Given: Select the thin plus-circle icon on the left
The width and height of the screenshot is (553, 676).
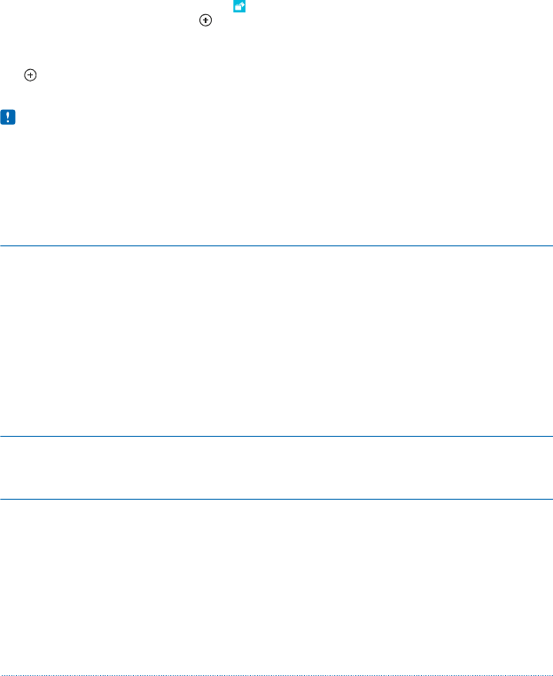Looking at the screenshot, I should coord(30,75).
